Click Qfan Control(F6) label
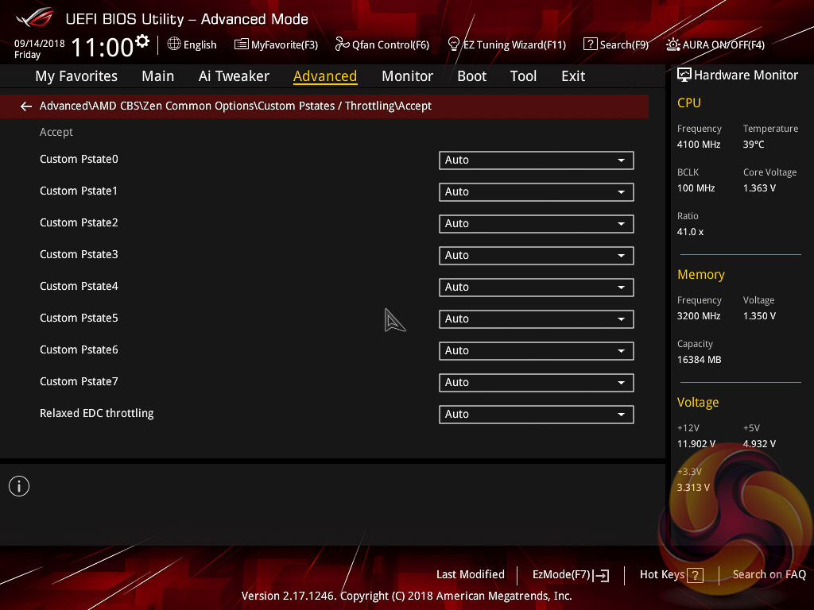 tap(391, 44)
